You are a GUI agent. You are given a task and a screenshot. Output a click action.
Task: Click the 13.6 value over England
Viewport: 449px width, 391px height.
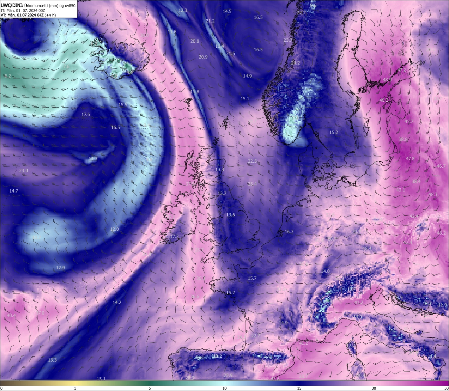[x=230, y=215]
